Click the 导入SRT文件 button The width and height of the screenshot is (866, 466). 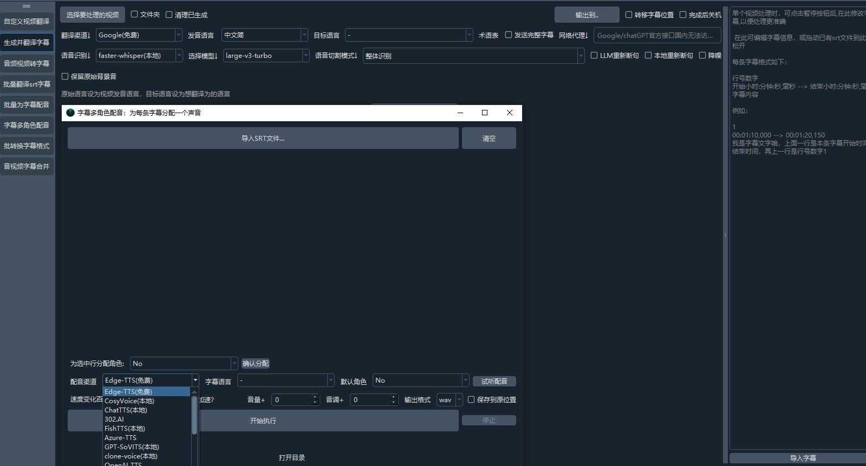click(263, 139)
